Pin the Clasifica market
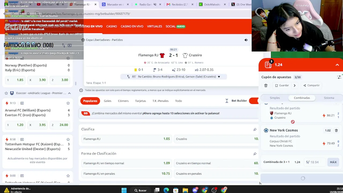This screenshot has height=193, width=343. [255, 129]
